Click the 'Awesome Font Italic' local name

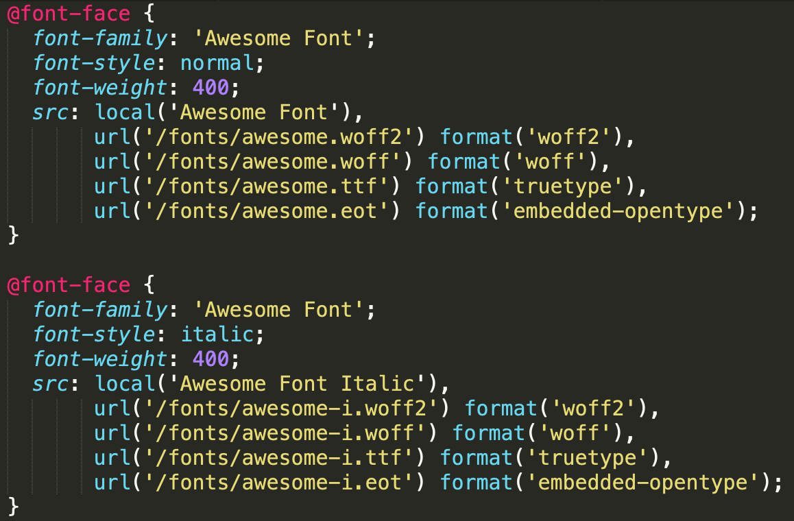[x=298, y=384]
